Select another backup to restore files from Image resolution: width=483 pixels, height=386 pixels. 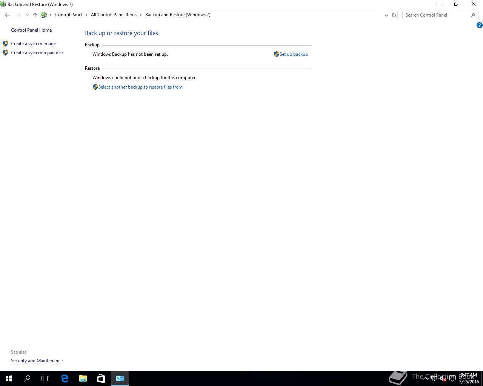140,87
